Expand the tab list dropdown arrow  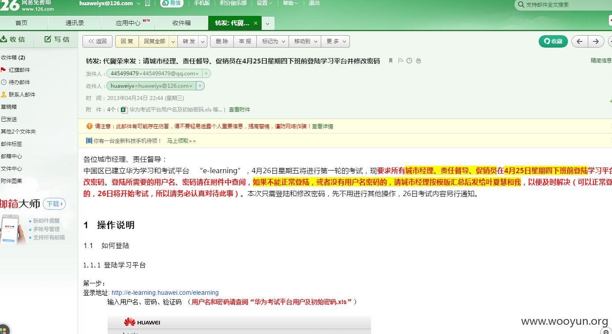(267, 23)
